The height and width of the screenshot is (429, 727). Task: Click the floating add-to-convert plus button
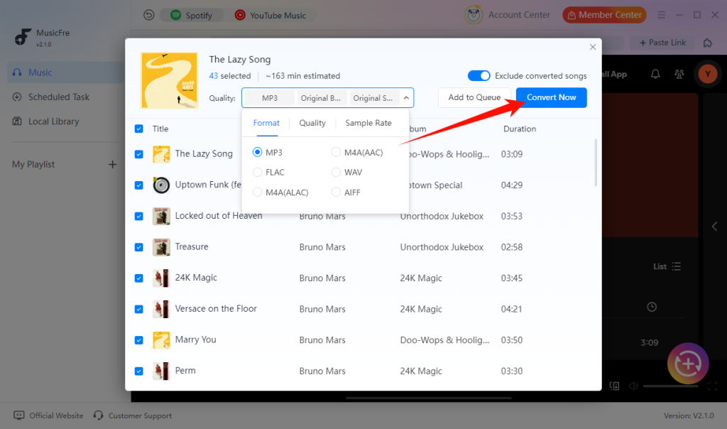coord(688,364)
